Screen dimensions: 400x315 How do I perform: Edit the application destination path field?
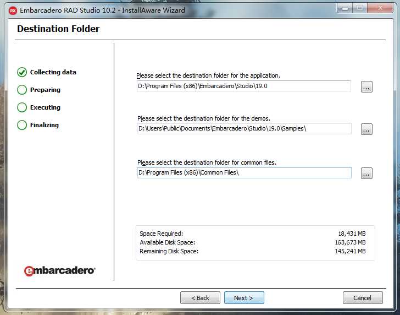coord(244,86)
